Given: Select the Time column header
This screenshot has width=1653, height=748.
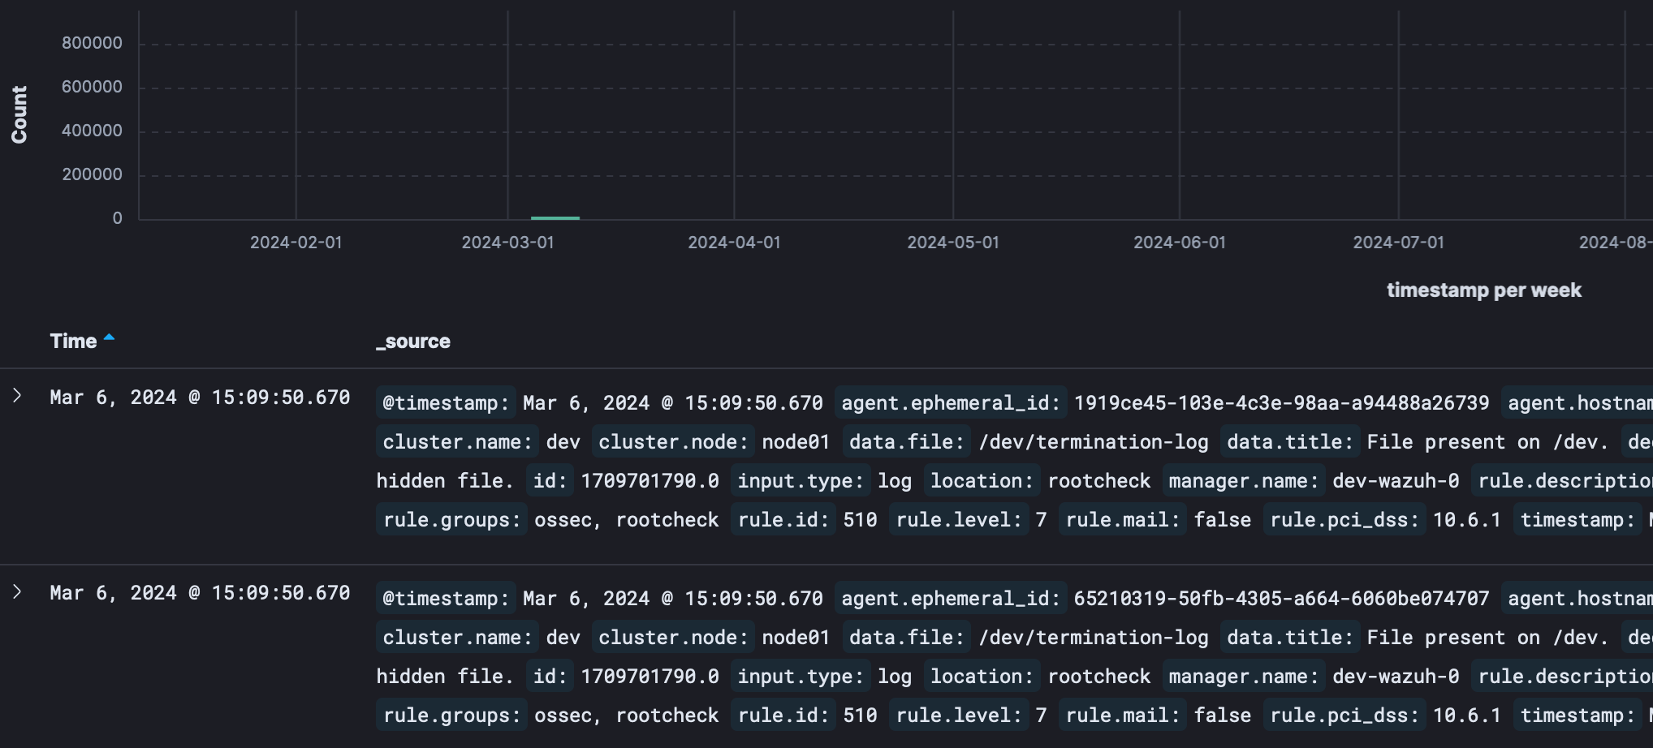Looking at the screenshot, I should 73,342.
